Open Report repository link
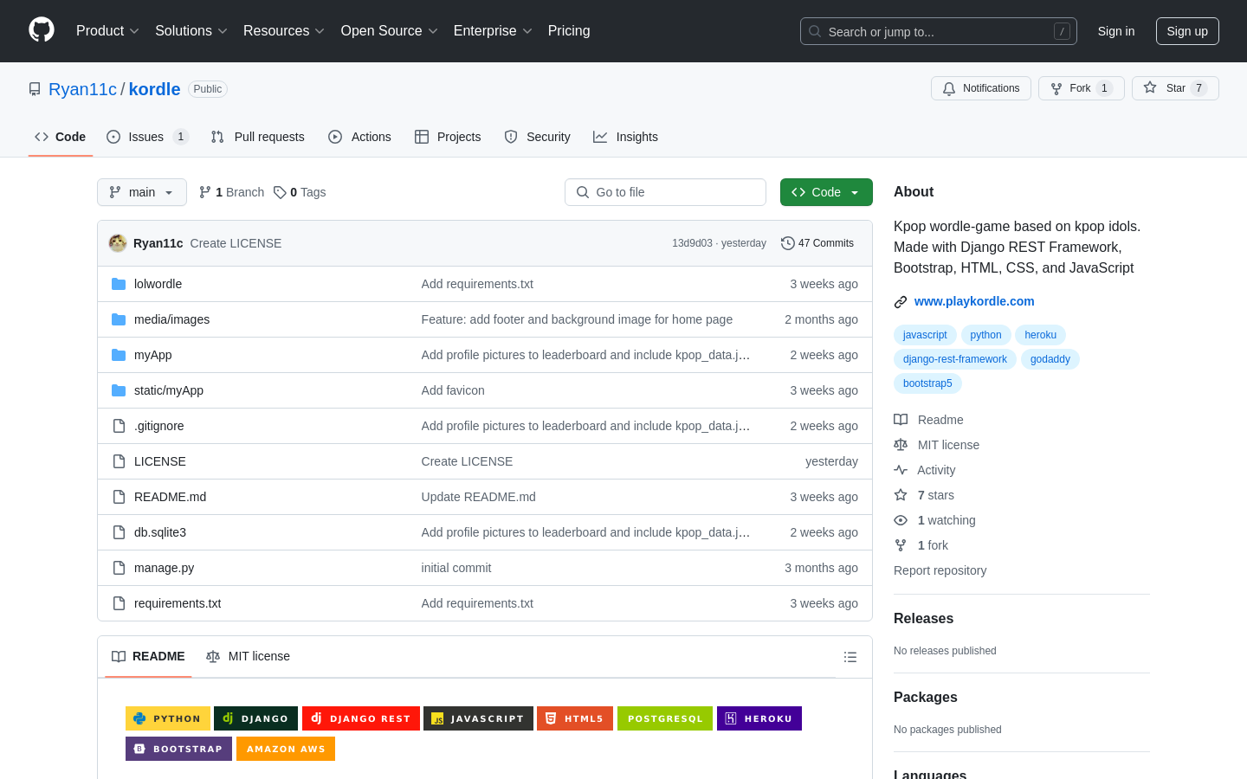The image size is (1247, 779). click(940, 570)
